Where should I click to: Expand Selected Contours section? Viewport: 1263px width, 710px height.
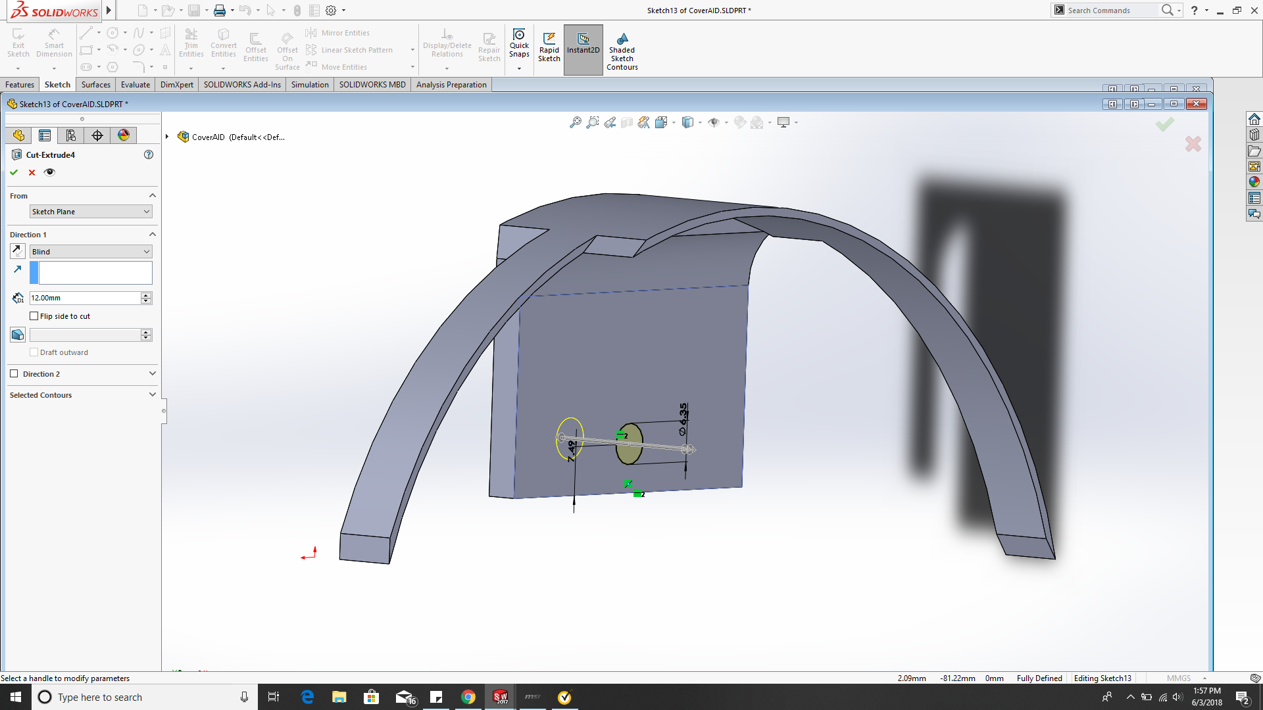click(x=153, y=395)
